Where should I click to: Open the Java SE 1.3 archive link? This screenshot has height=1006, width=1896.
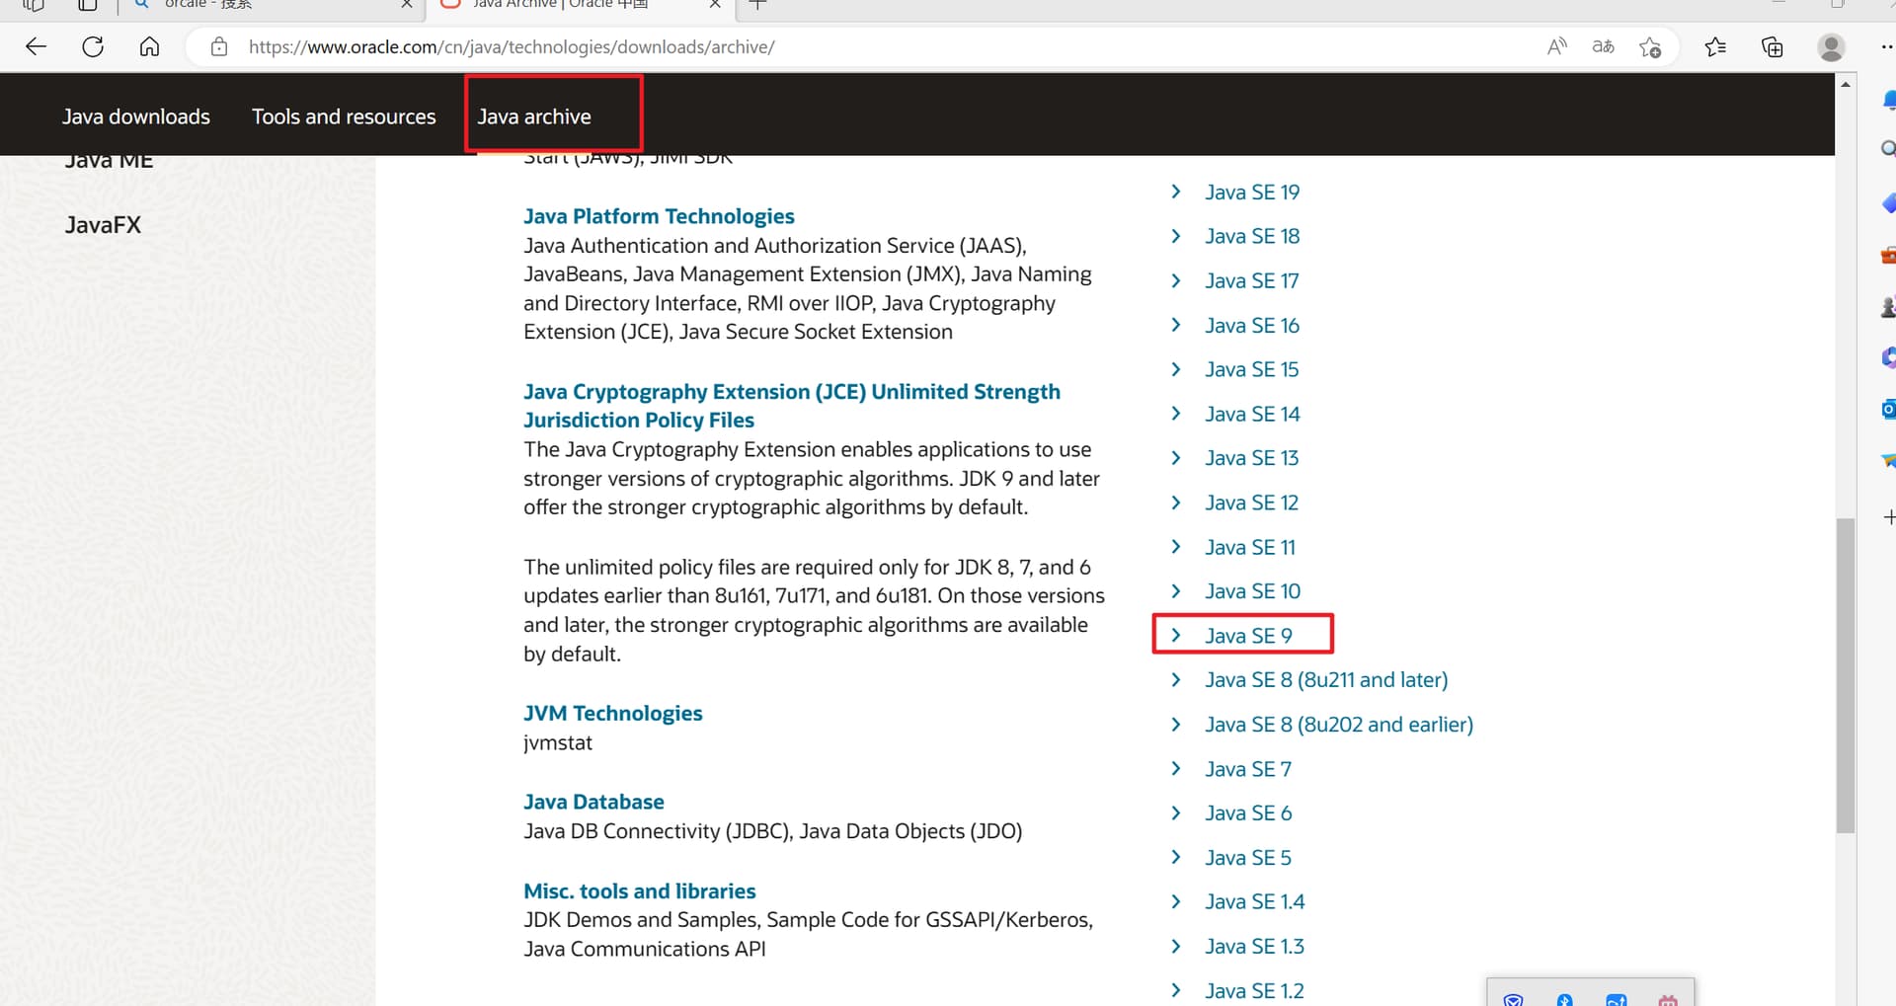pos(1254,947)
